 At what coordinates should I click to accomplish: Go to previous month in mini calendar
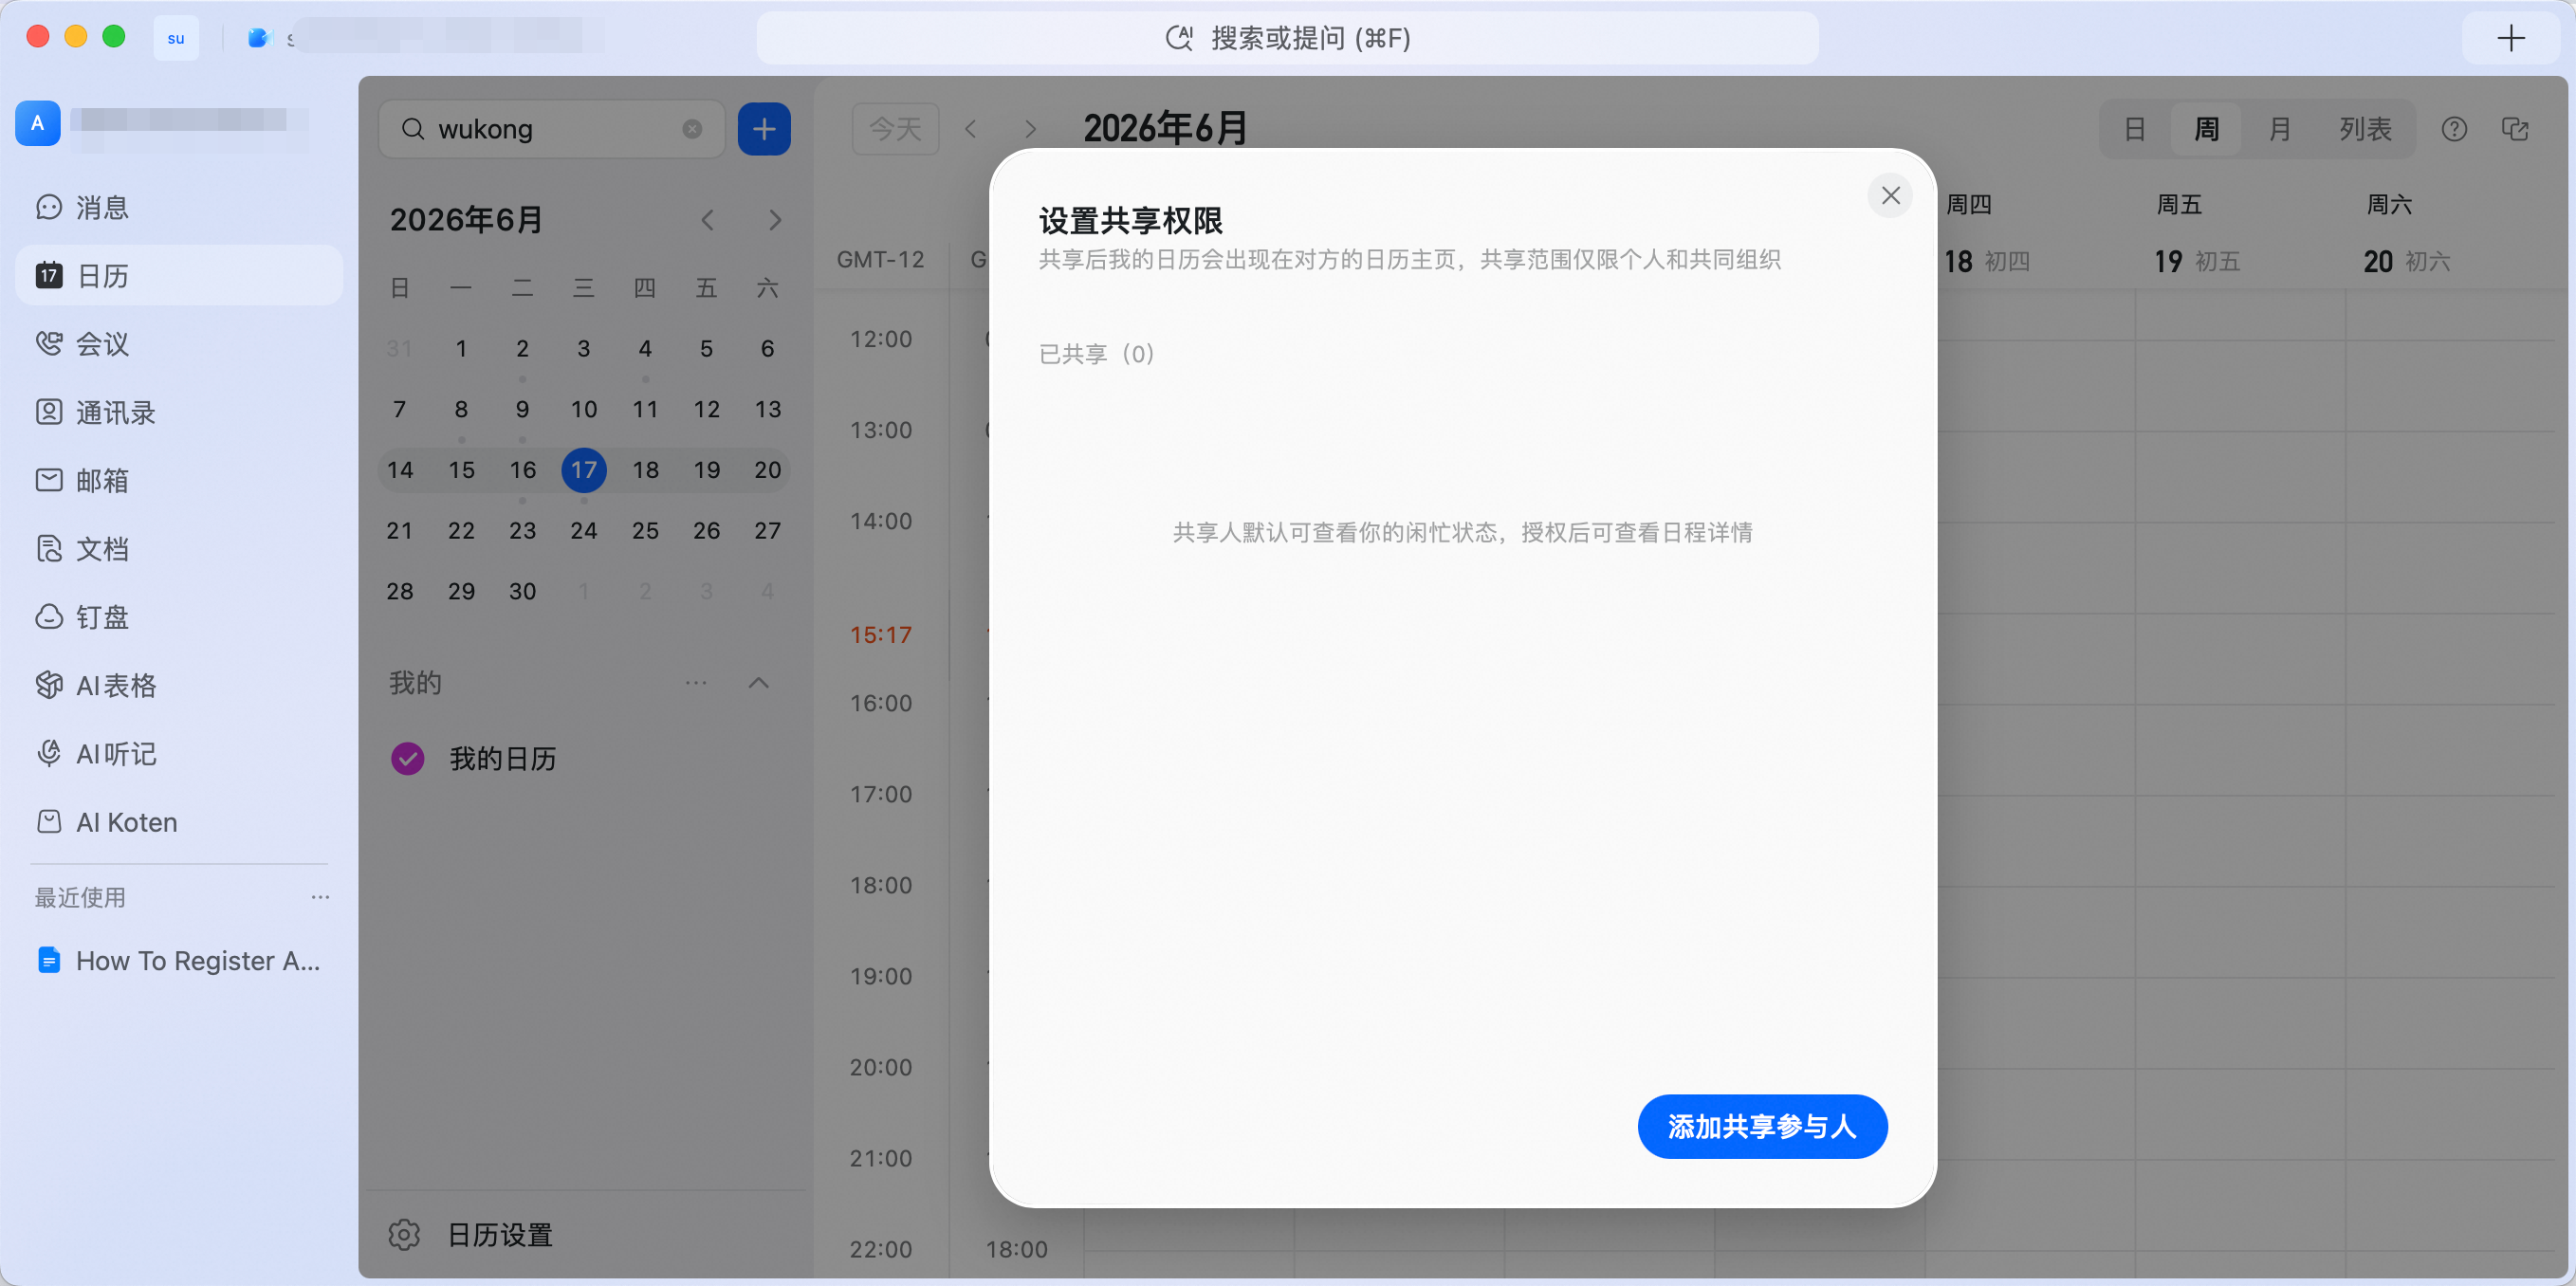click(x=707, y=220)
